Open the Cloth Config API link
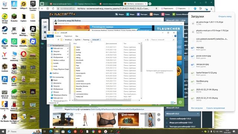238x134 pixels. (97, 109)
